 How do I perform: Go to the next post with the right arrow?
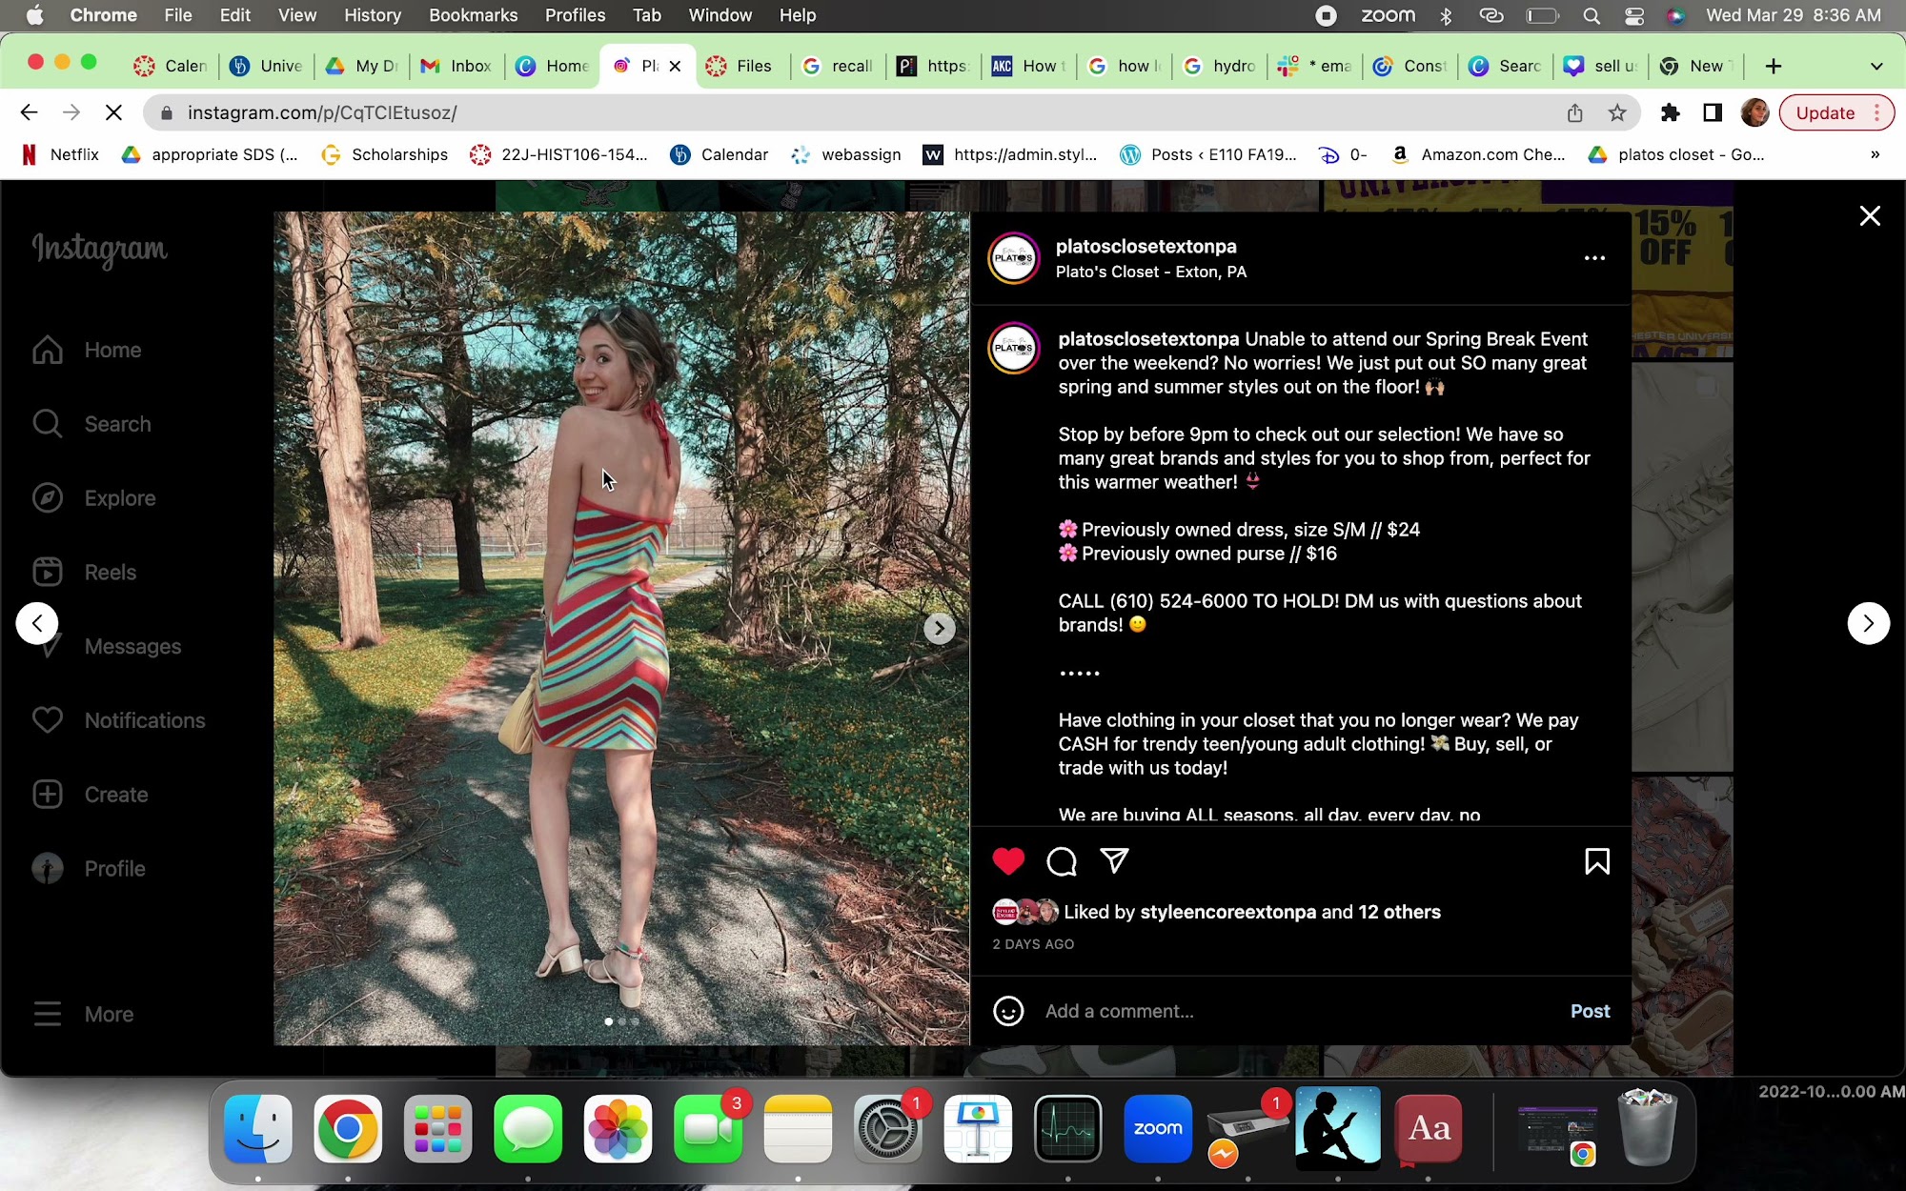pyautogui.click(x=1868, y=623)
